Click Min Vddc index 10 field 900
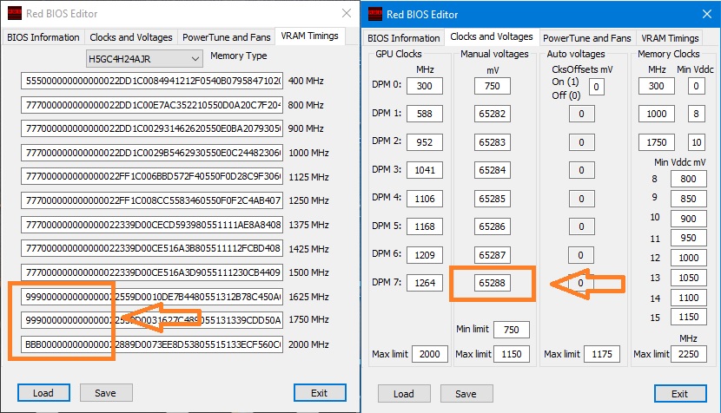 688,219
